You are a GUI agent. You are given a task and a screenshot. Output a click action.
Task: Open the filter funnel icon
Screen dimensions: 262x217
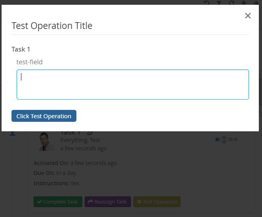[219, 3]
